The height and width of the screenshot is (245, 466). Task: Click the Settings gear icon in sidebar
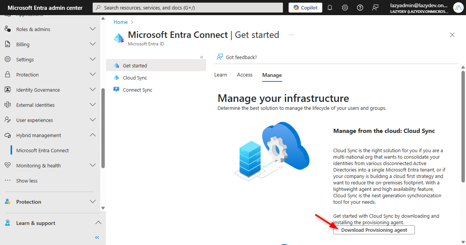coord(8,59)
